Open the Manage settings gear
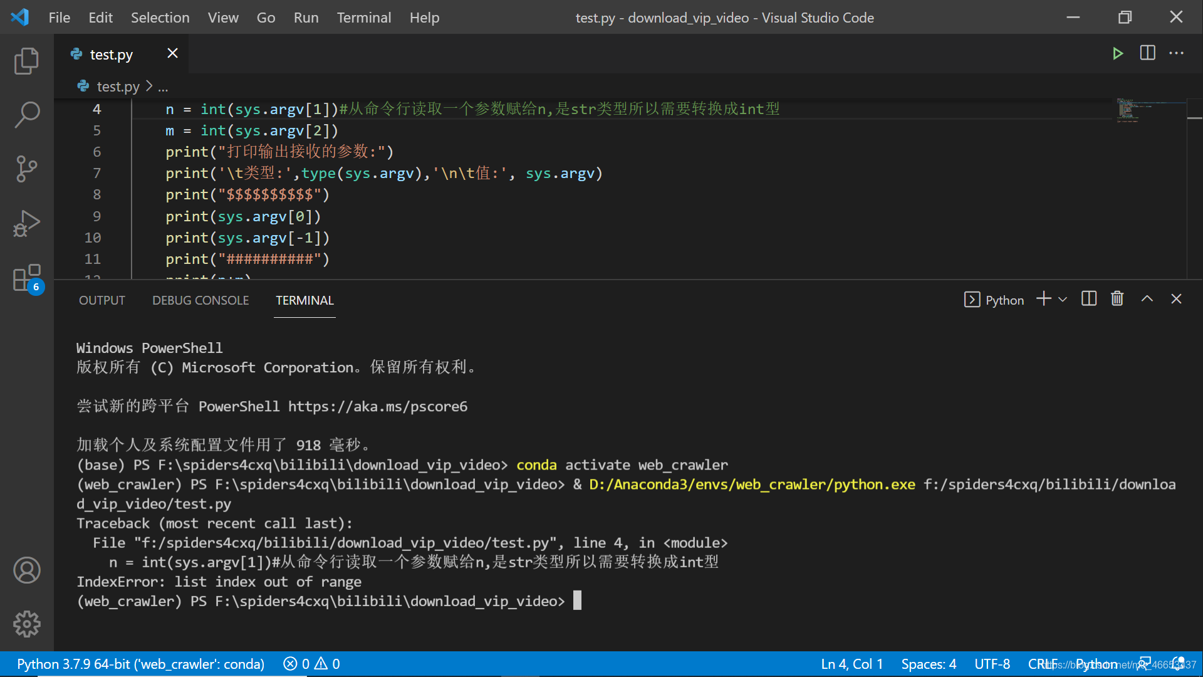Image resolution: width=1203 pixels, height=677 pixels. coord(26,624)
